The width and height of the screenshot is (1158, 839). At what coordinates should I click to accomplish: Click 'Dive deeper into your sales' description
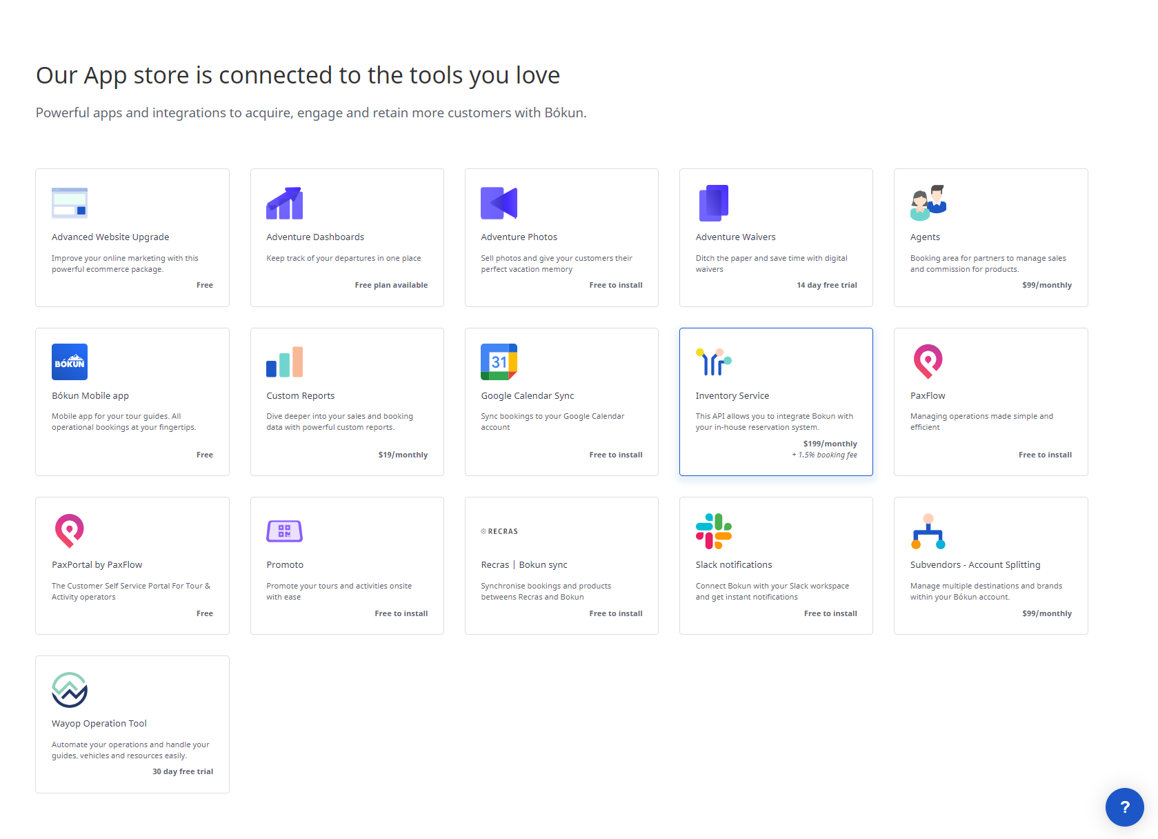tap(339, 422)
